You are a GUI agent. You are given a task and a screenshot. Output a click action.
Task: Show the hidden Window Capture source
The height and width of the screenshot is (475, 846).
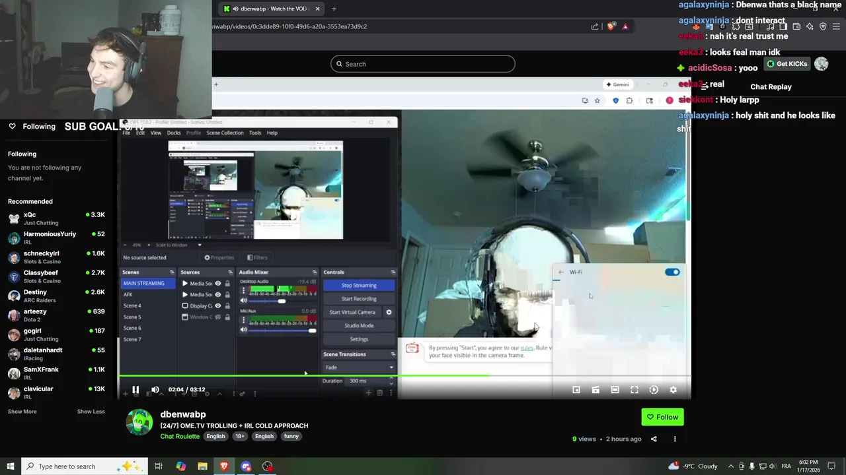pyautogui.click(x=217, y=317)
